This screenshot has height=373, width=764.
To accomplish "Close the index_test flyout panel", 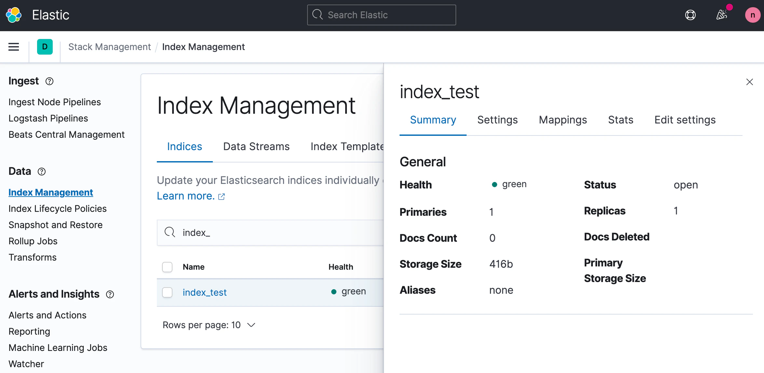I will coord(749,82).
